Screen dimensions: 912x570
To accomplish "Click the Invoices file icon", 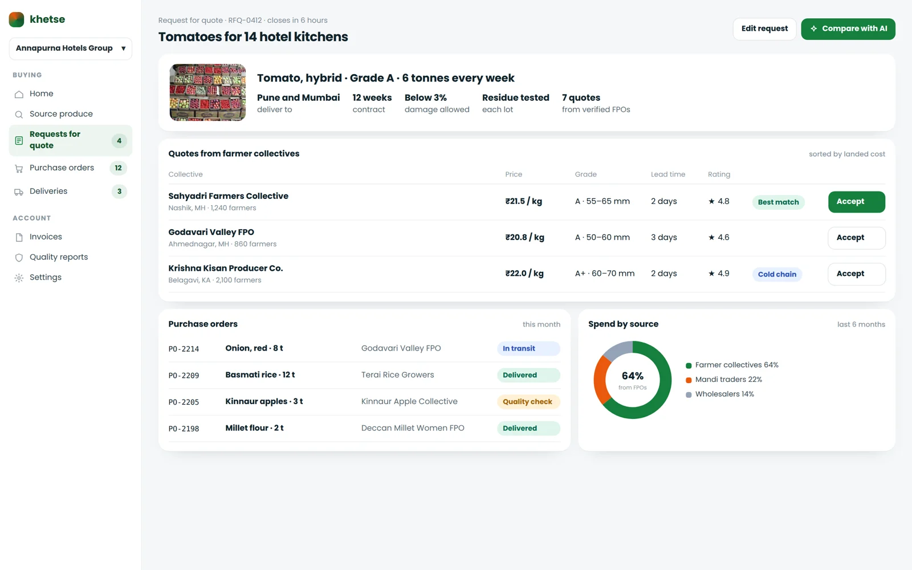I will pos(19,237).
